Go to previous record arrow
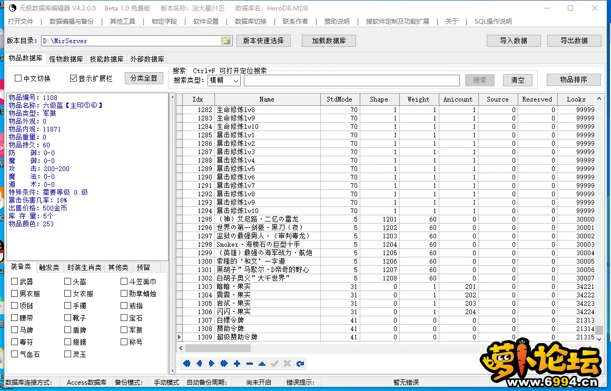This screenshot has height=391, width=611. coord(199,363)
